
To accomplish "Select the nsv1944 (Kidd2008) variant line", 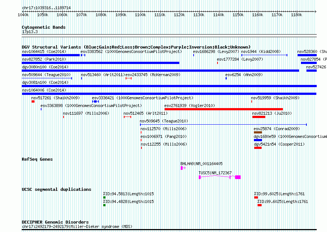I will (264, 55).
